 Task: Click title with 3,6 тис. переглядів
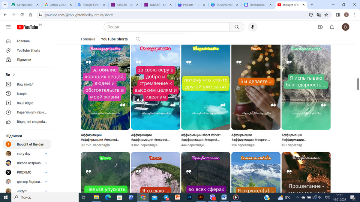point(100,137)
